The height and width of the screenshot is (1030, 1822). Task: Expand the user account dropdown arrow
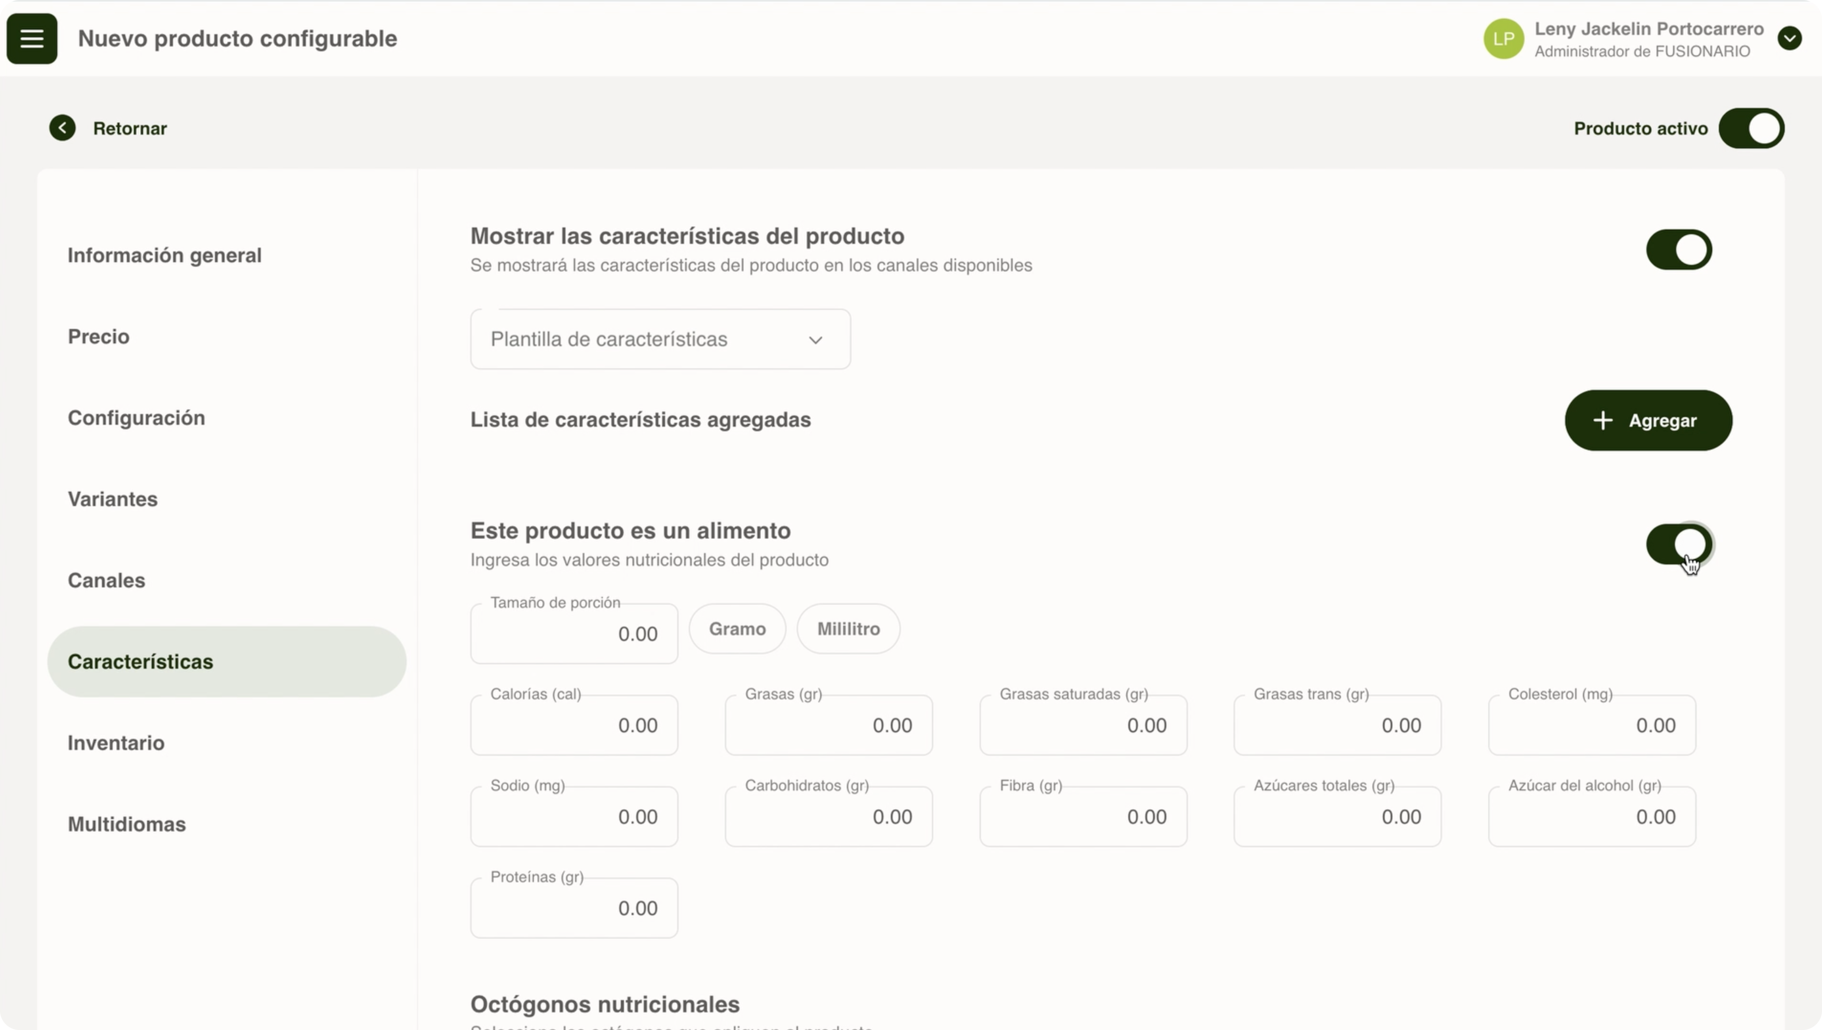(1789, 38)
